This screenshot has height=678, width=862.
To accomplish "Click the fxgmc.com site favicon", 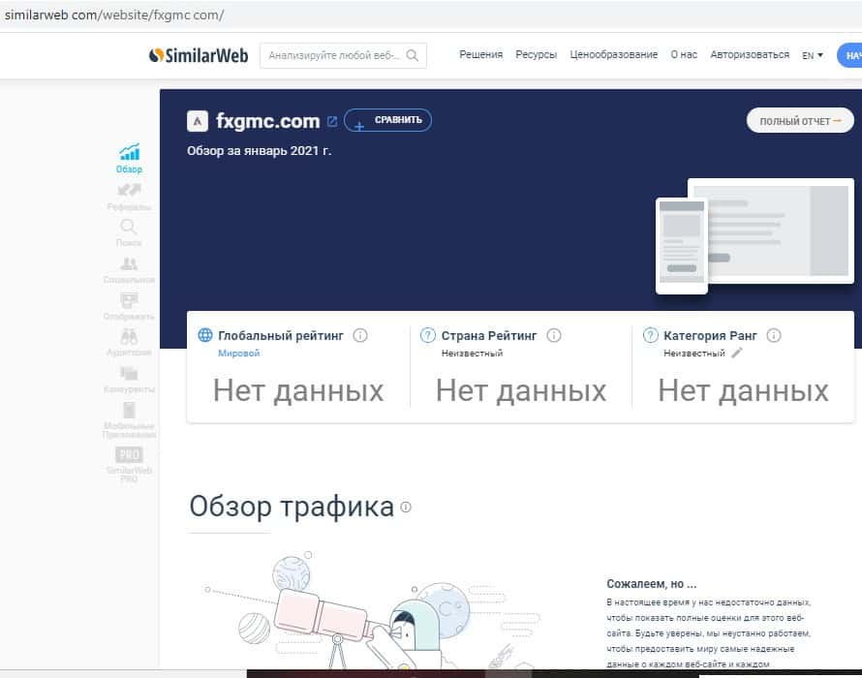I will [198, 121].
